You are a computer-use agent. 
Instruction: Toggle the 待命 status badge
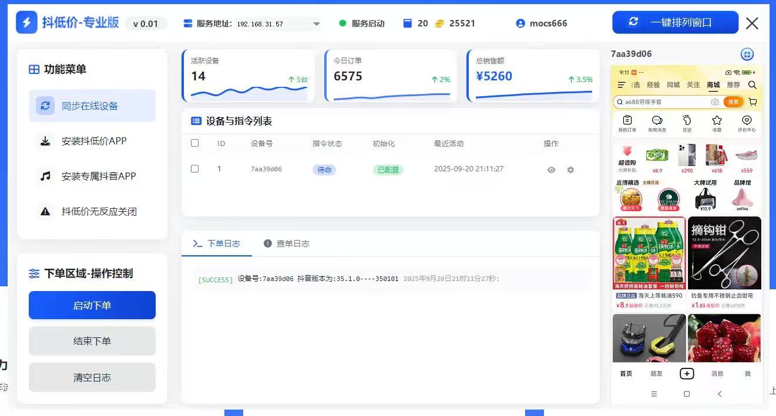(x=324, y=169)
